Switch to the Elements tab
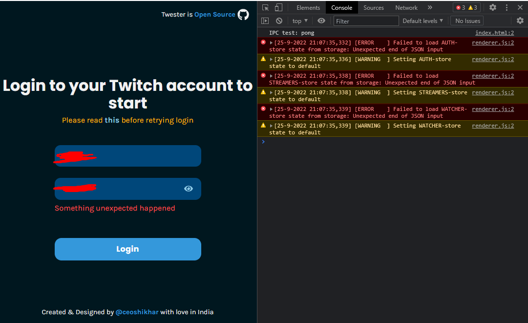This screenshot has width=528, height=323. [308, 7]
